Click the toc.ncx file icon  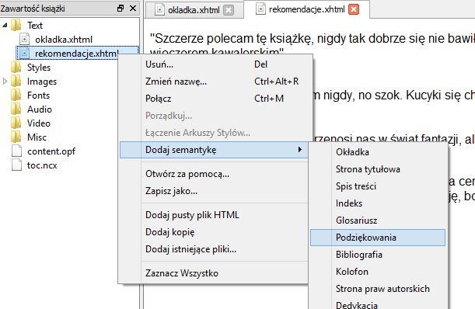coord(16,165)
